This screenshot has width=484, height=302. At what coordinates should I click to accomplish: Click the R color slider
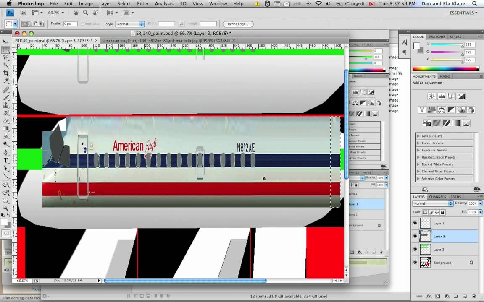pyautogui.click(x=447, y=44)
